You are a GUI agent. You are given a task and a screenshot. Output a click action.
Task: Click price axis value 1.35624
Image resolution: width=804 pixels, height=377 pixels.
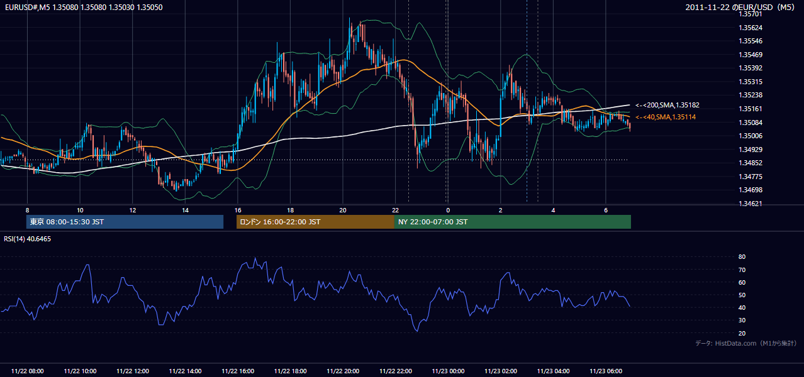point(751,28)
